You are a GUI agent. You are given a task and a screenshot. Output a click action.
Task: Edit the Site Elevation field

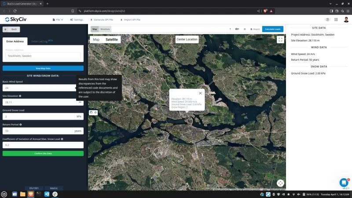point(39,102)
